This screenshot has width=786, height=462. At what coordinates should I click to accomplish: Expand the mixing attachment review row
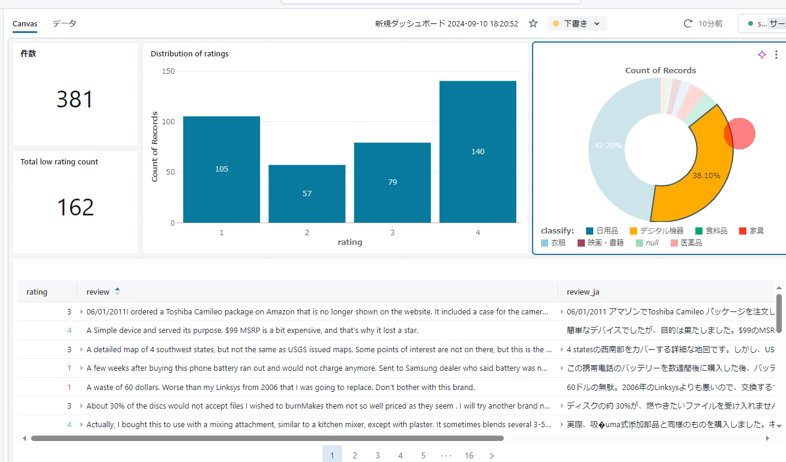pos(82,424)
